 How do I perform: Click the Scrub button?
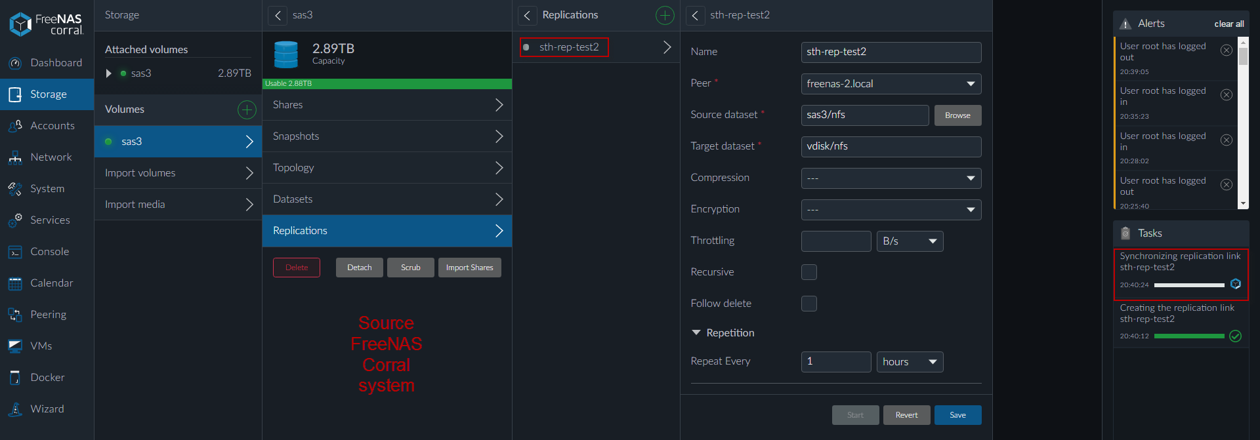tap(410, 268)
